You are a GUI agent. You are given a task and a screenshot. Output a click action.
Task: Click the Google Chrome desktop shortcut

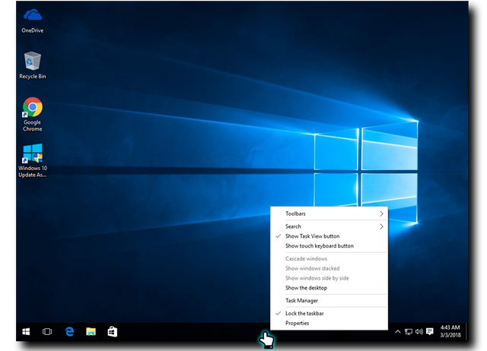click(x=32, y=112)
